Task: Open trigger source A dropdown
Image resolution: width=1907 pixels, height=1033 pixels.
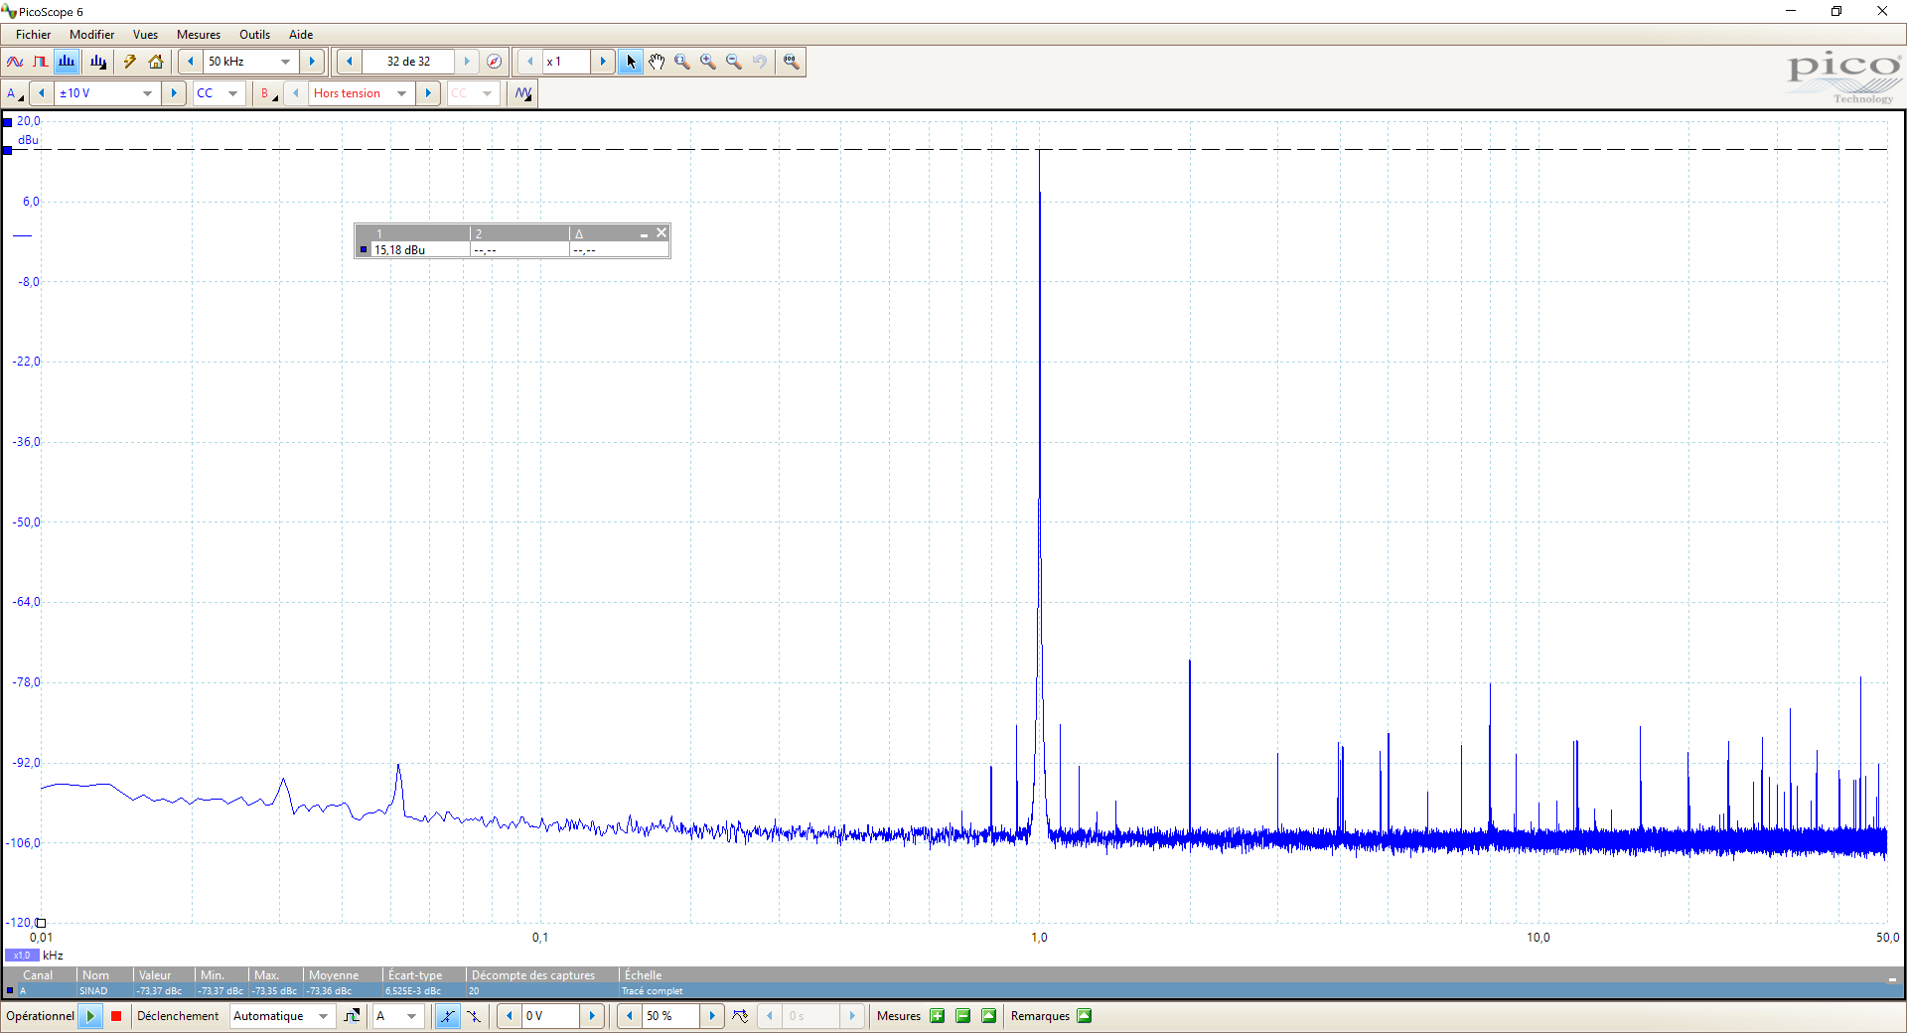Action: point(411,1016)
